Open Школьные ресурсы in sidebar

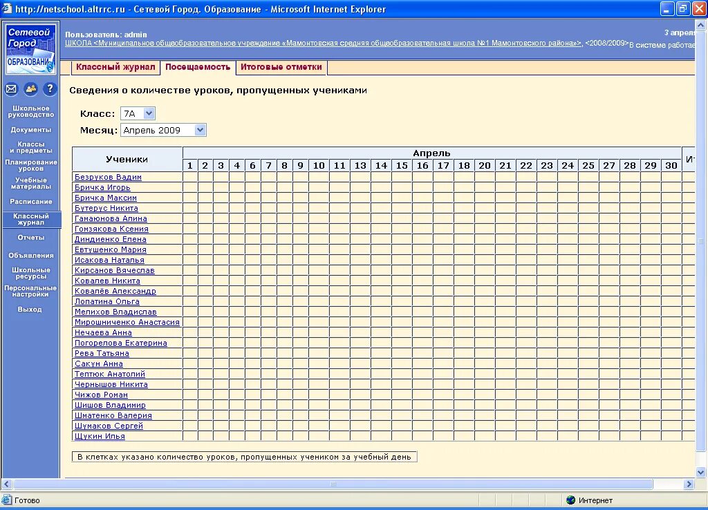tap(30, 273)
